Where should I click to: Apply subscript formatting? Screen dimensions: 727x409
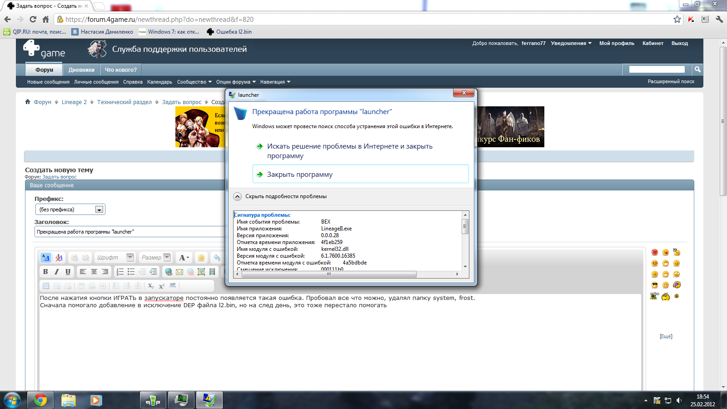(x=151, y=286)
